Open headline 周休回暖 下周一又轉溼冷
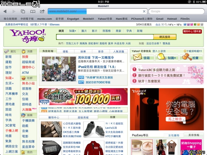Viewport: 207px width, 155px height. pyautogui.click(x=96, y=57)
